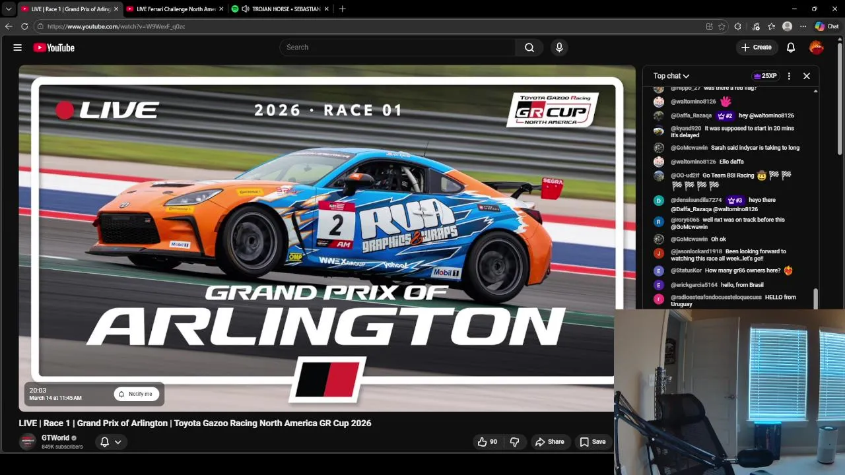The height and width of the screenshot is (475, 845).
Task: Click the Create button
Action: coord(757,47)
